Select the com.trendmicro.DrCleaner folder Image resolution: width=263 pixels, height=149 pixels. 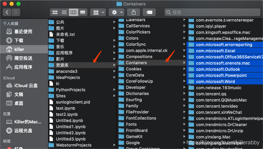225,125
